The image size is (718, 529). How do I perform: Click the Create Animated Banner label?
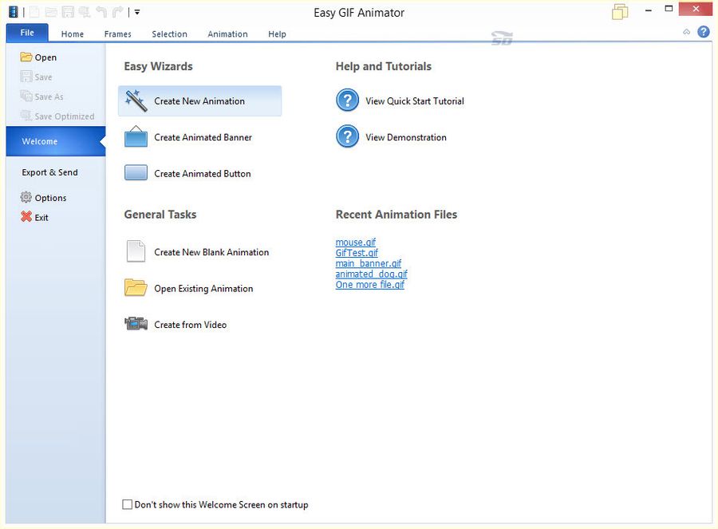coord(203,137)
